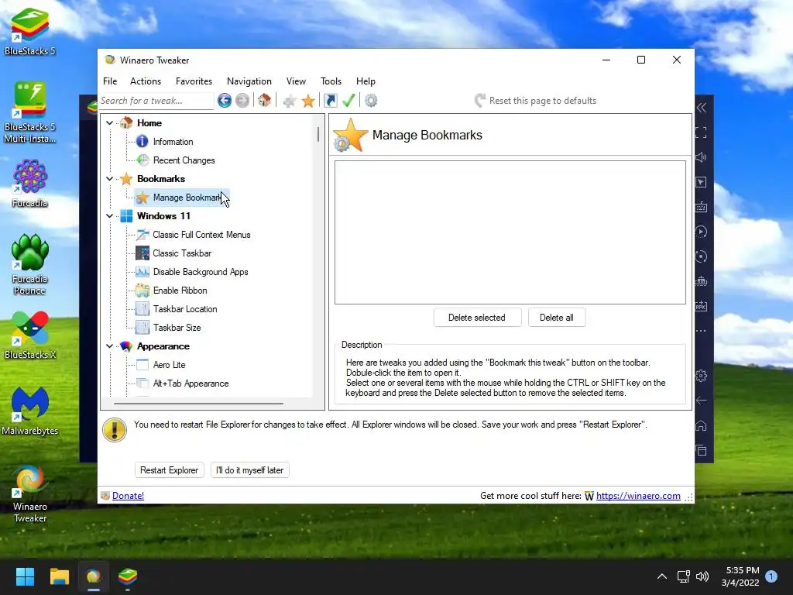Image resolution: width=793 pixels, height=595 pixels.
Task: Open File Explorer from the taskbar
Action: (x=59, y=576)
